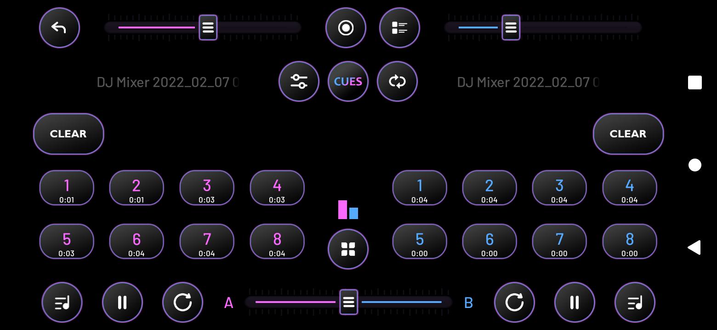Trigger pink cue 8 at 0:04
Viewport: 717px width, 330px height.
pyautogui.click(x=277, y=242)
